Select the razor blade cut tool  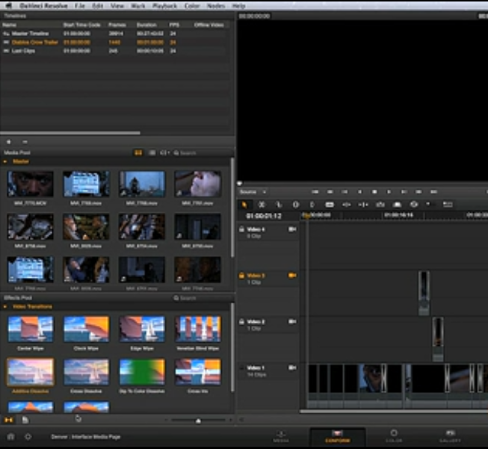(262, 204)
